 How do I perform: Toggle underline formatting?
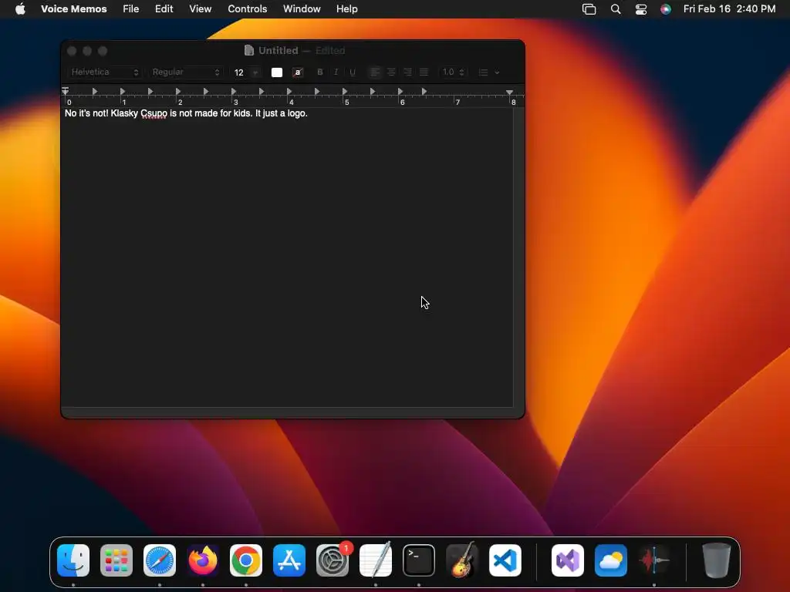point(352,72)
